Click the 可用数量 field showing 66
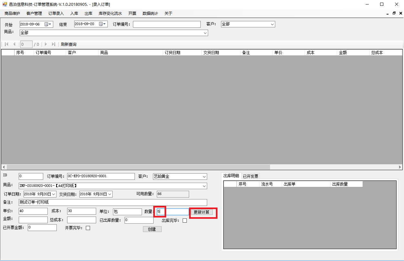Screen dimensions: 404x261 tap(173, 194)
